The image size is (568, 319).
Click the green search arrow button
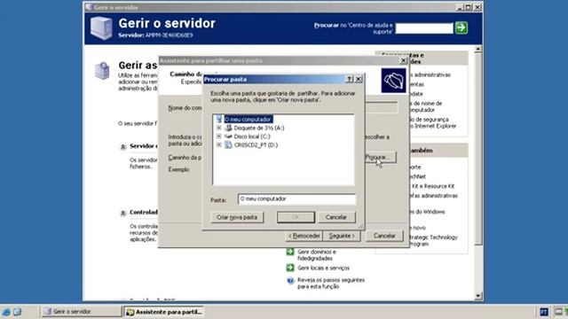(x=461, y=27)
